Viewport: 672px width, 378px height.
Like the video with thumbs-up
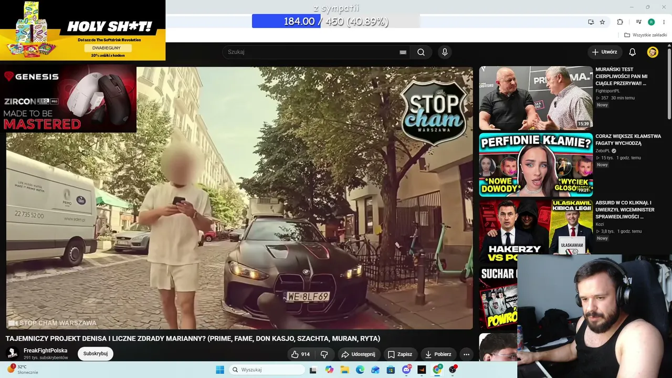(x=301, y=354)
